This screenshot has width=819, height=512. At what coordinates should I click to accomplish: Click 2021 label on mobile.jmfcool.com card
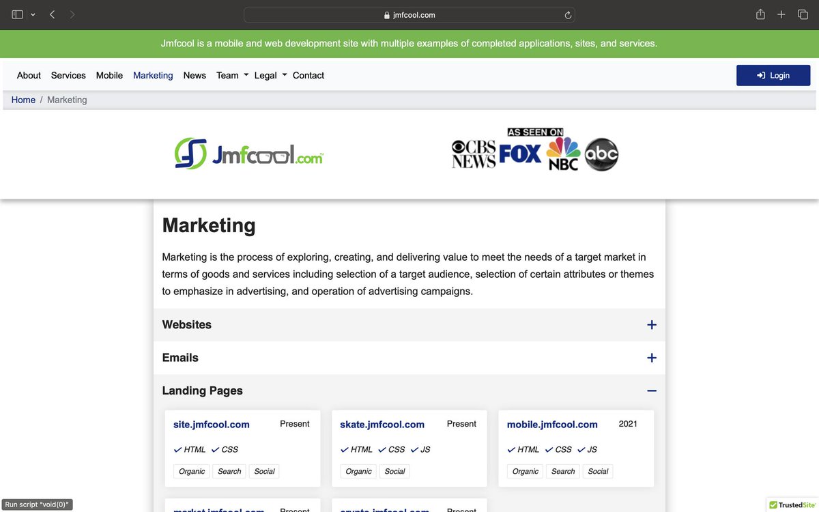tap(628, 424)
